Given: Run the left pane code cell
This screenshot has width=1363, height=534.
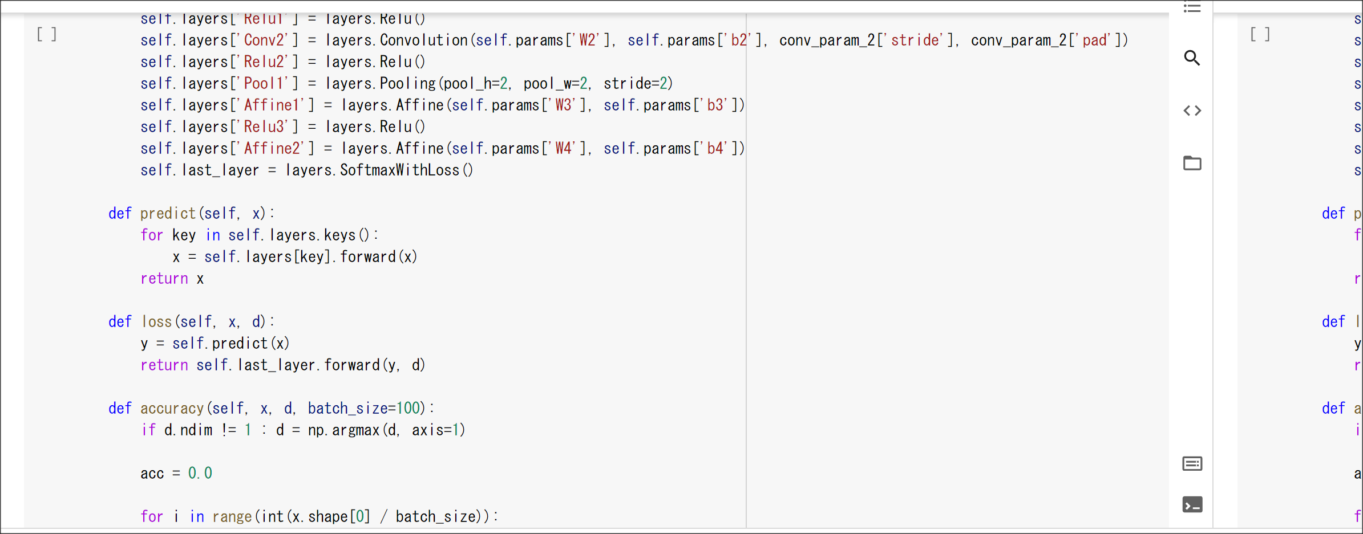Looking at the screenshot, I should (47, 34).
